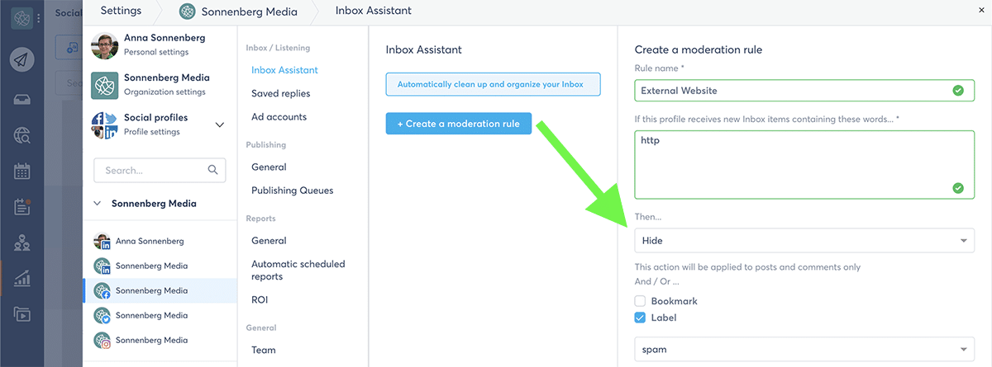This screenshot has width=992, height=367.
Task: Open the Publishing paper plane icon
Action: 22,59
